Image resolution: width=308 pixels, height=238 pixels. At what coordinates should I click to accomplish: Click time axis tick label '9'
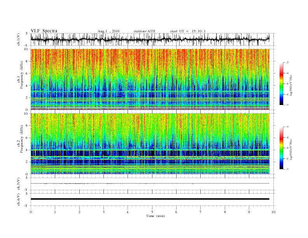pos(249,212)
